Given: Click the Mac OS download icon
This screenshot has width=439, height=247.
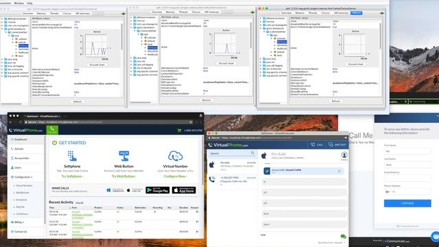Looking at the screenshot, I should point(128,190).
